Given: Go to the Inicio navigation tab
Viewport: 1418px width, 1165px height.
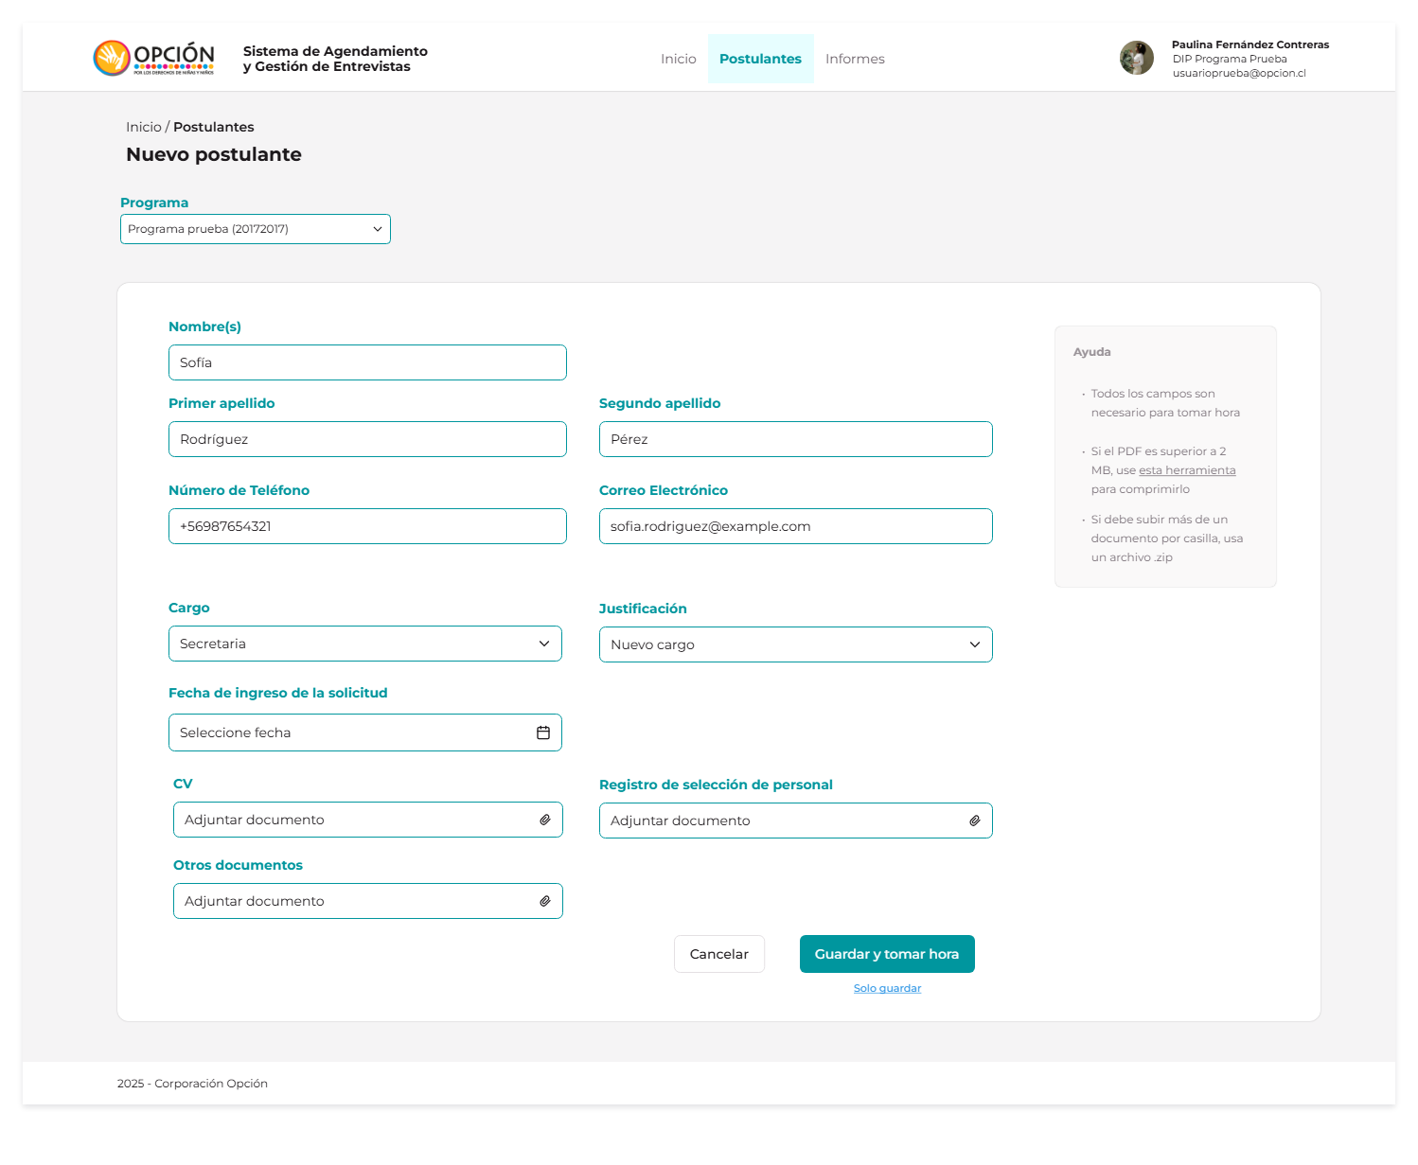Looking at the screenshot, I should click(x=678, y=59).
